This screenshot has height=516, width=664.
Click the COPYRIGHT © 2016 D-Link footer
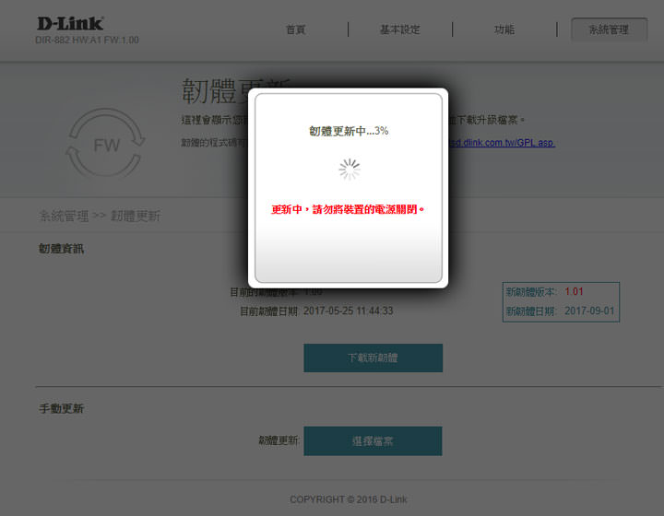(x=348, y=499)
